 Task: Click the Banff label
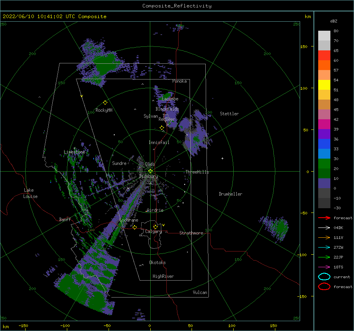click(x=65, y=219)
